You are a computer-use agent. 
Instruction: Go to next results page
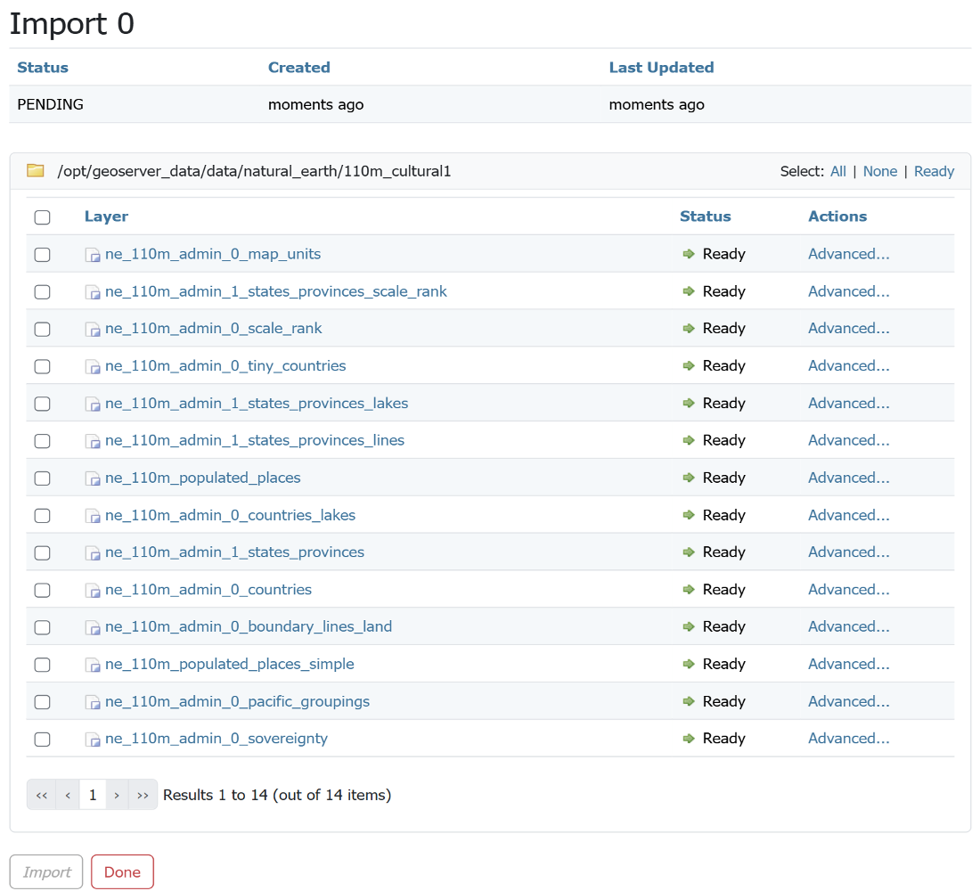pyautogui.click(x=117, y=796)
